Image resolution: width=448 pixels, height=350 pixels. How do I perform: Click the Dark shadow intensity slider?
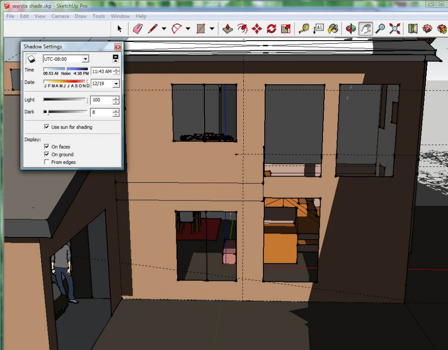(66, 112)
